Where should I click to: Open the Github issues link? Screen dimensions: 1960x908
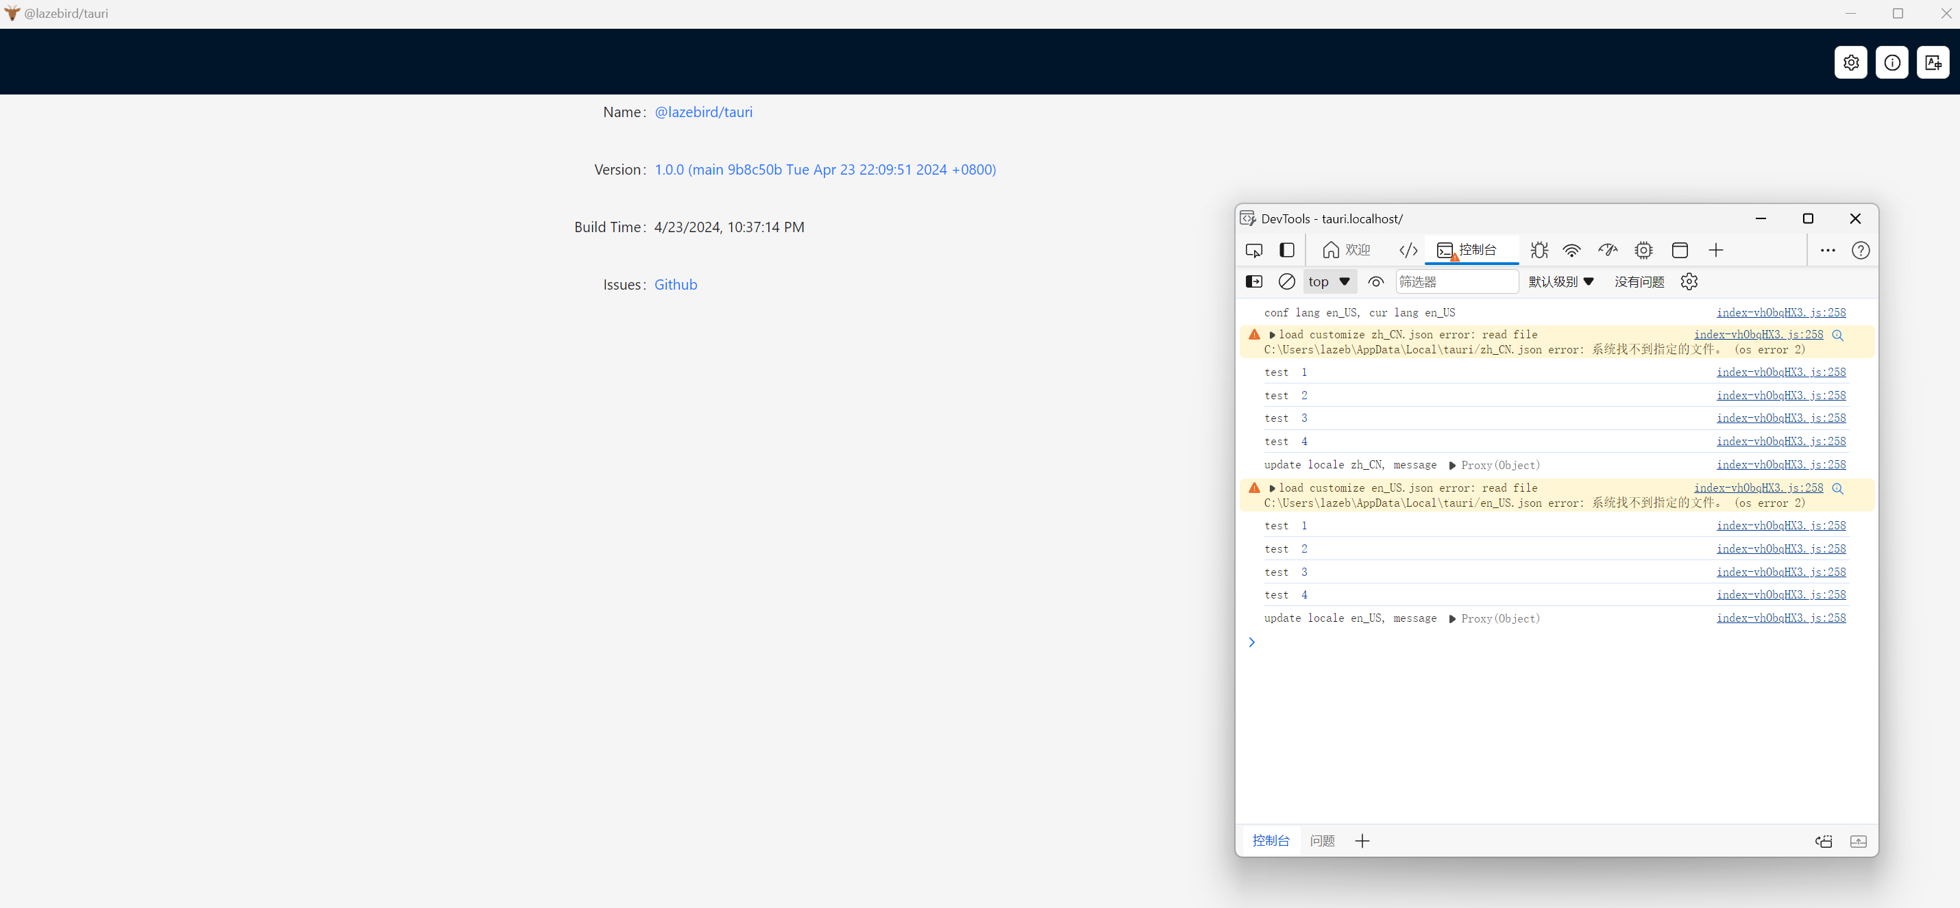click(x=676, y=284)
